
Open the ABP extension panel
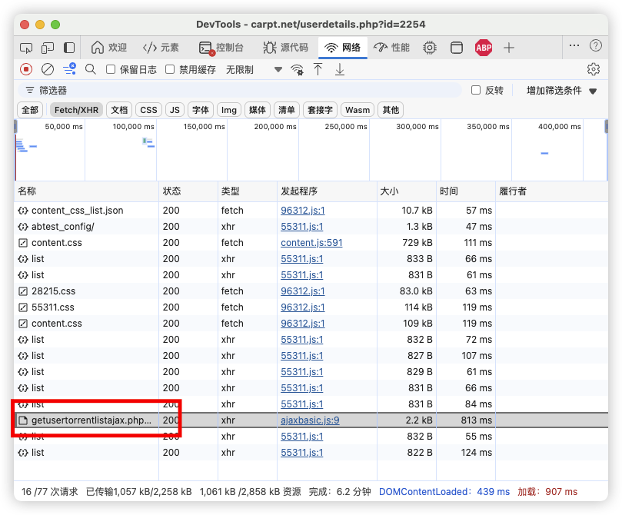tap(484, 48)
